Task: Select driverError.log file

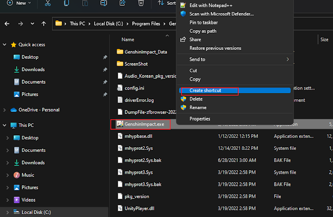Action: point(135,100)
